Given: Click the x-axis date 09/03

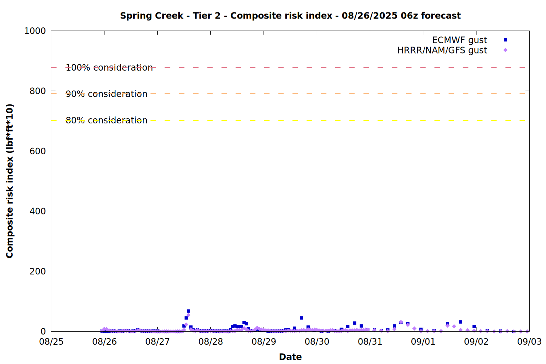Looking at the screenshot, I should point(530,341).
